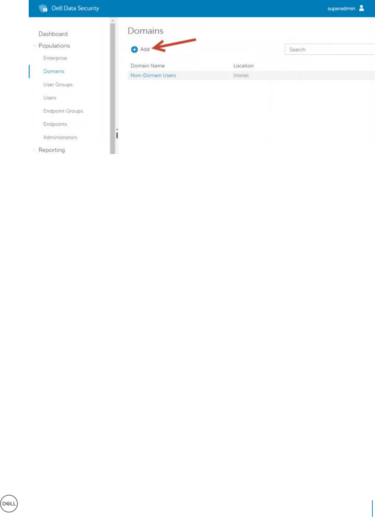Viewport: 375px width, 517px height.
Task: Click the Location column header
Action: coord(243,66)
